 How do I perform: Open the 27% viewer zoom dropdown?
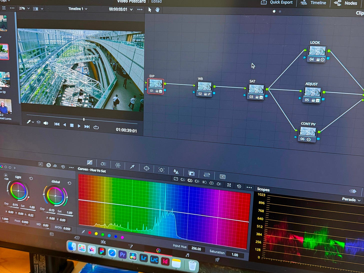[x=24, y=8]
